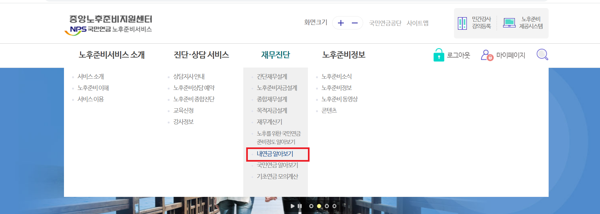The width and height of the screenshot is (600, 214).
Task: Open 상담지사 안내 submenu link
Action: [189, 77]
